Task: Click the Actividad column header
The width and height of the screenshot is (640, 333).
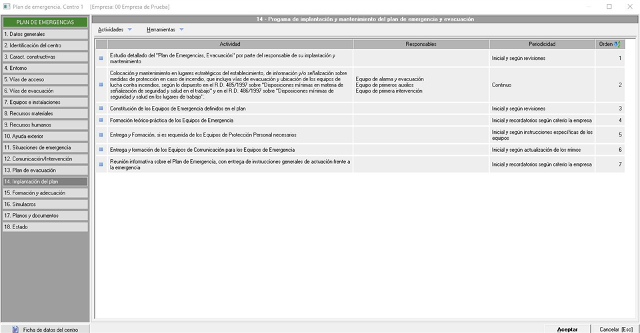Action: coord(230,44)
